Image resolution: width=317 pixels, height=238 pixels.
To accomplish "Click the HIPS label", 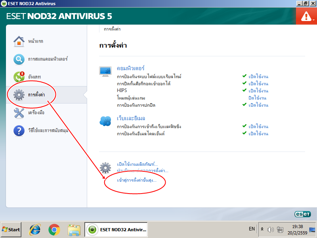I will click(122, 90).
